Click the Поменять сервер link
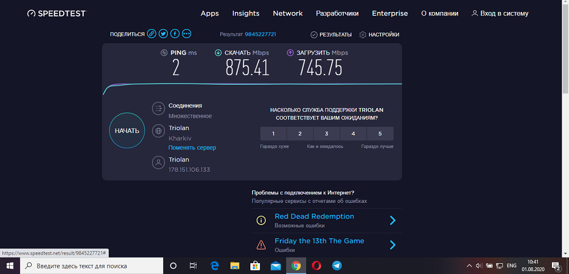Viewport: 569px width, 274px height. click(192, 148)
